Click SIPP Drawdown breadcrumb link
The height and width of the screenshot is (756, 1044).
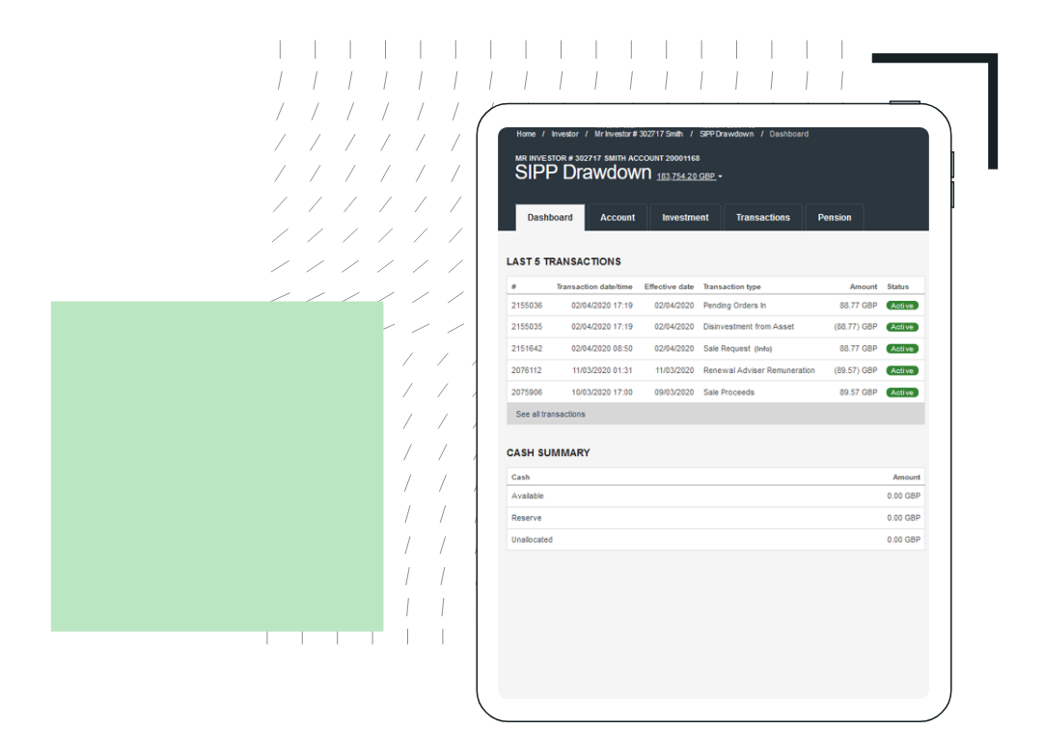727,134
